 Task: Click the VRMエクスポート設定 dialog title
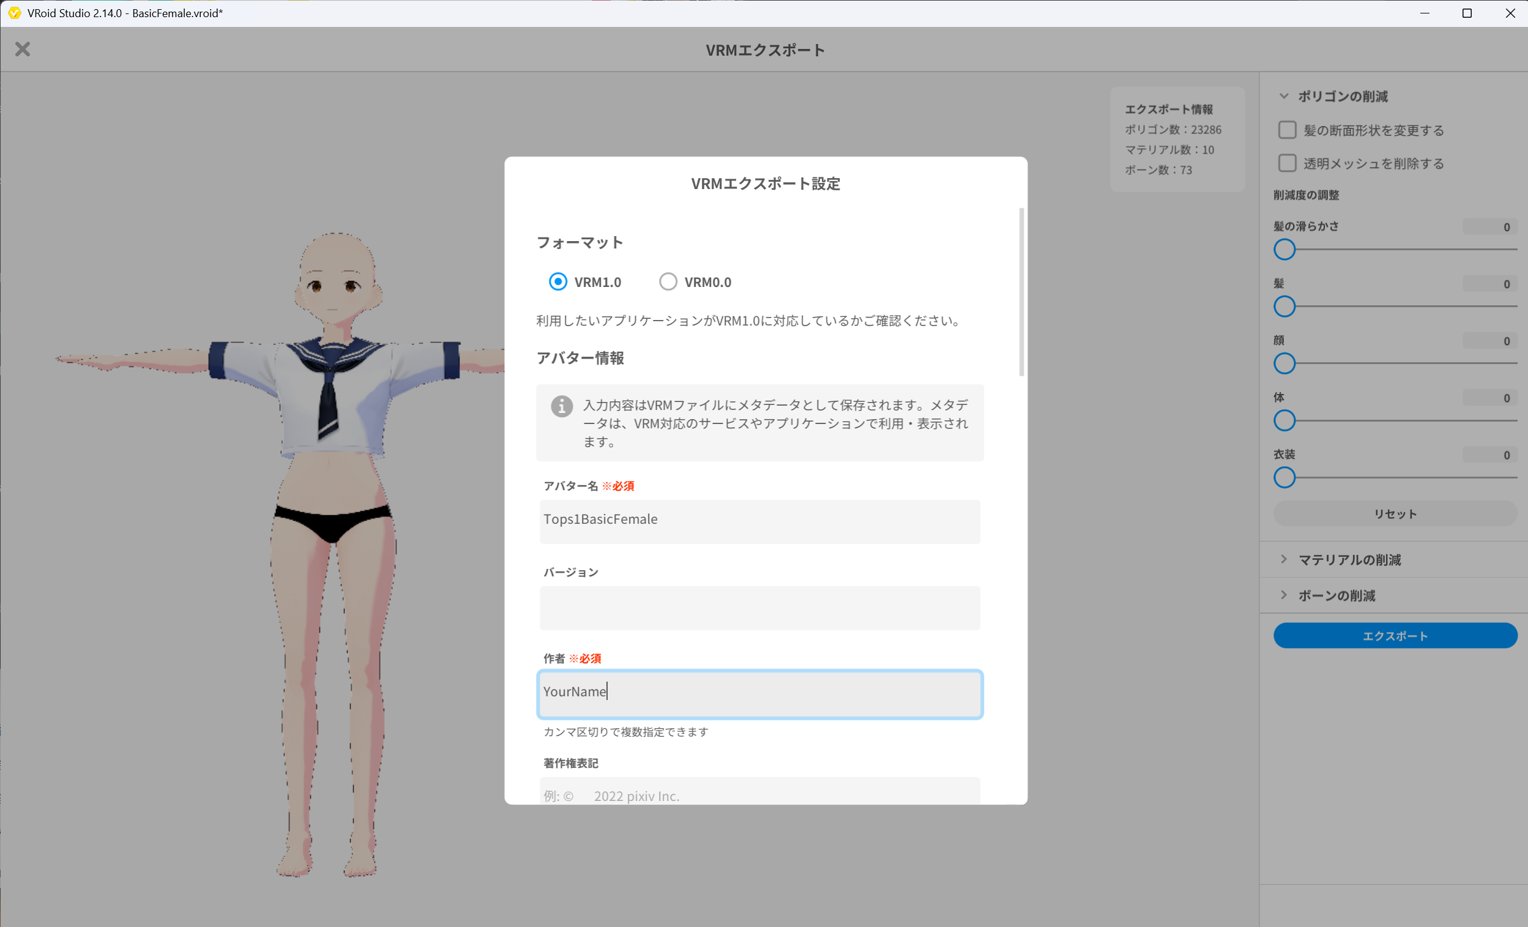[x=766, y=184]
